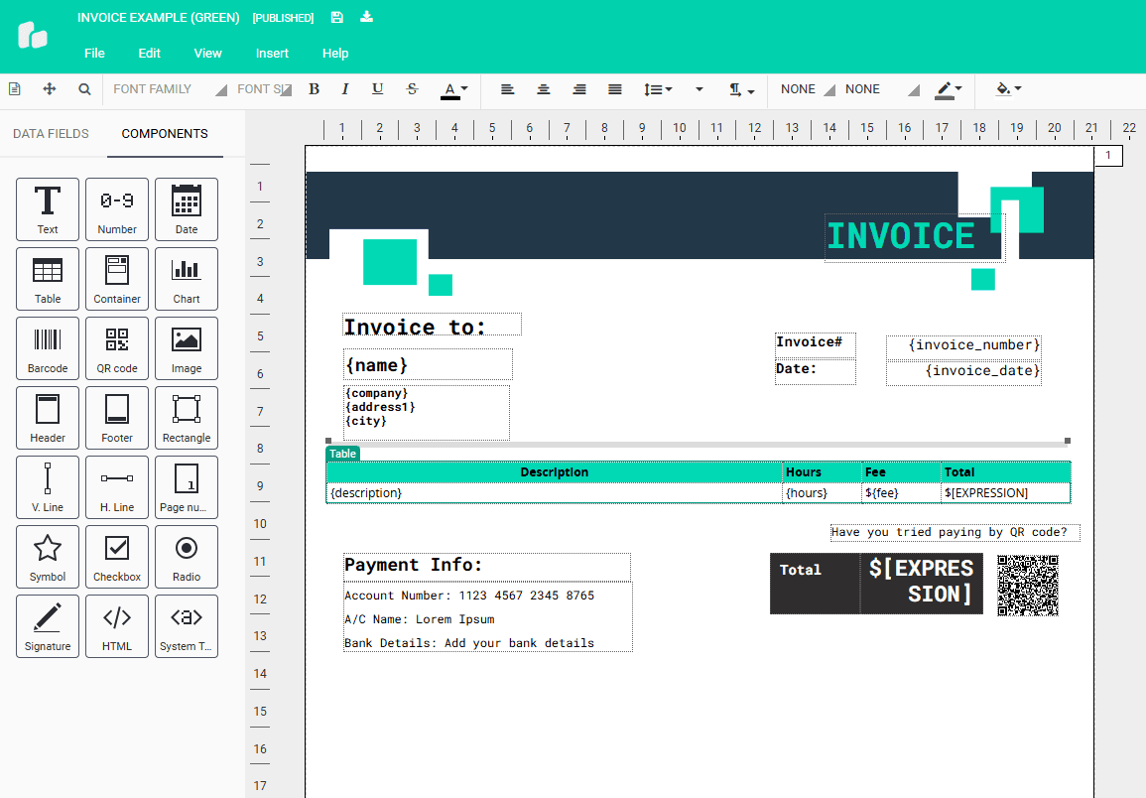Select the Text component
This screenshot has width=1146, height=798.
pos(47,208)
